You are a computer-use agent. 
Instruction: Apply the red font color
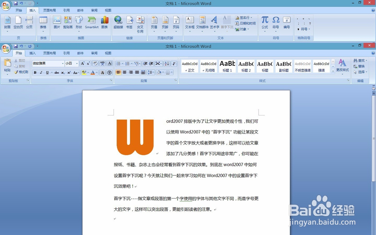click(x=93, y=73)
